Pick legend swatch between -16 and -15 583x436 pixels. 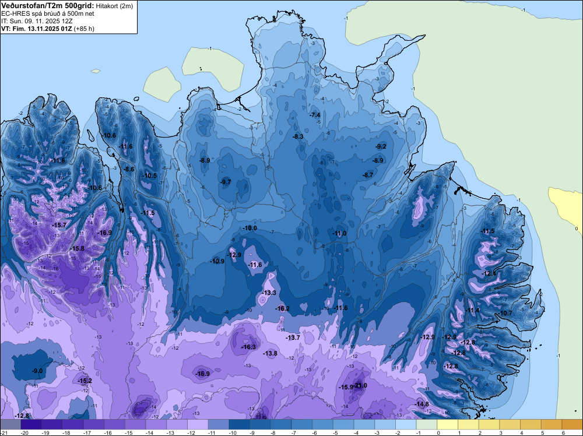(x=114, y=424)
